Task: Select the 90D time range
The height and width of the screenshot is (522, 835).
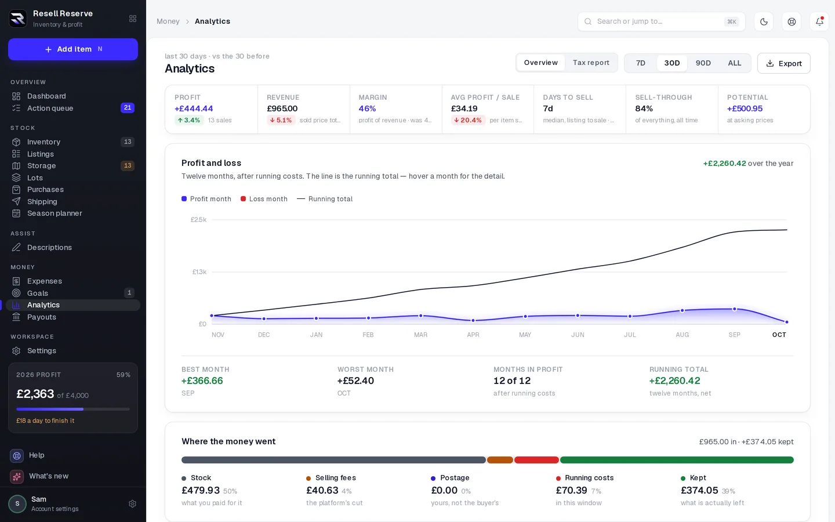Action: (703, 63)
